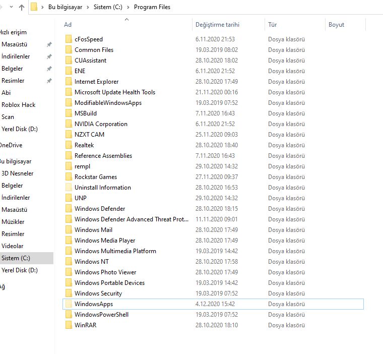
Task: Select the NZXT CAM folder icon
Action: (x=69, y=135)
